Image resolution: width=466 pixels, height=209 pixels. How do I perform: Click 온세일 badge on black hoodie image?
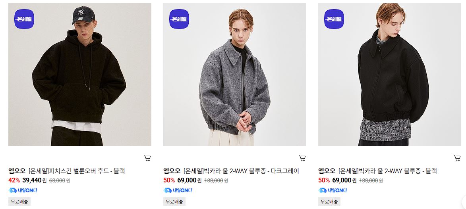point(24,19)
